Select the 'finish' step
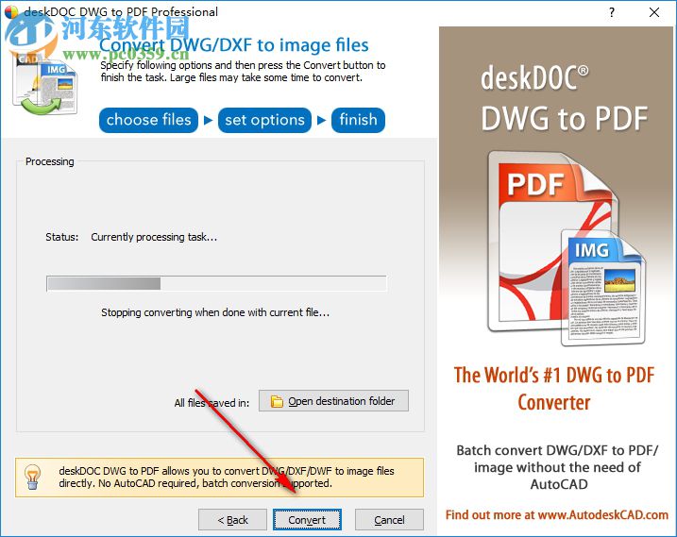Image resolution: width=677 pixels, height=537 pixels. click(358, 120)
